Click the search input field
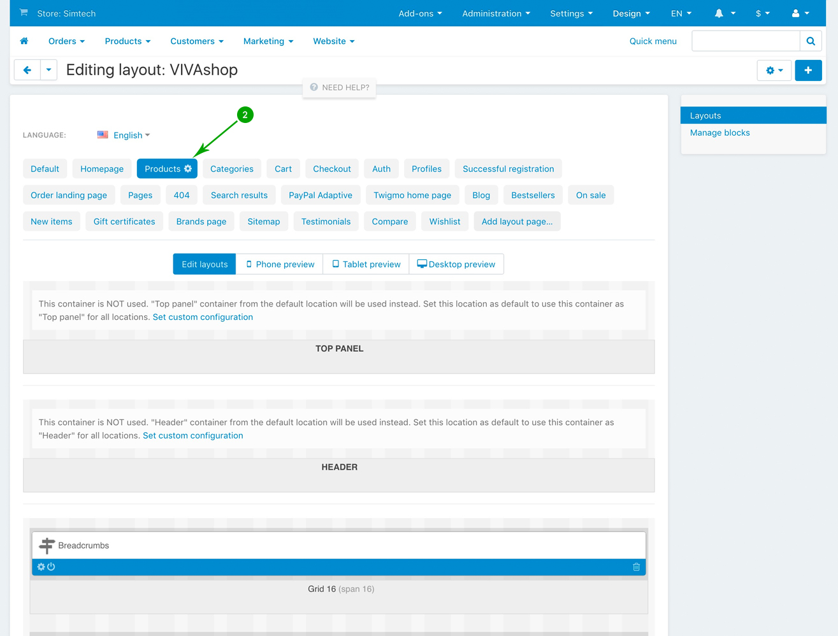The image size is (838, 636). coord(746,41)
